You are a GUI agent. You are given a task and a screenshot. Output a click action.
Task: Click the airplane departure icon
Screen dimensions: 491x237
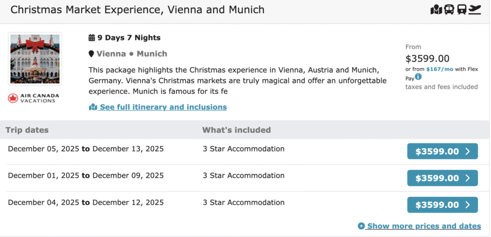click(475, 10)
